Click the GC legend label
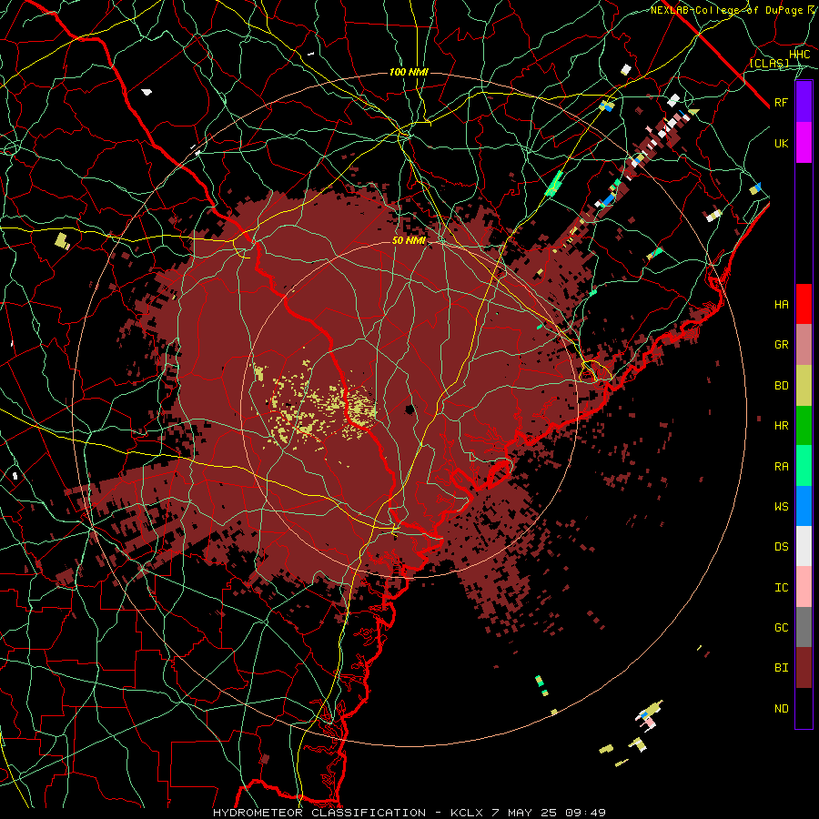 click(781, 627)
